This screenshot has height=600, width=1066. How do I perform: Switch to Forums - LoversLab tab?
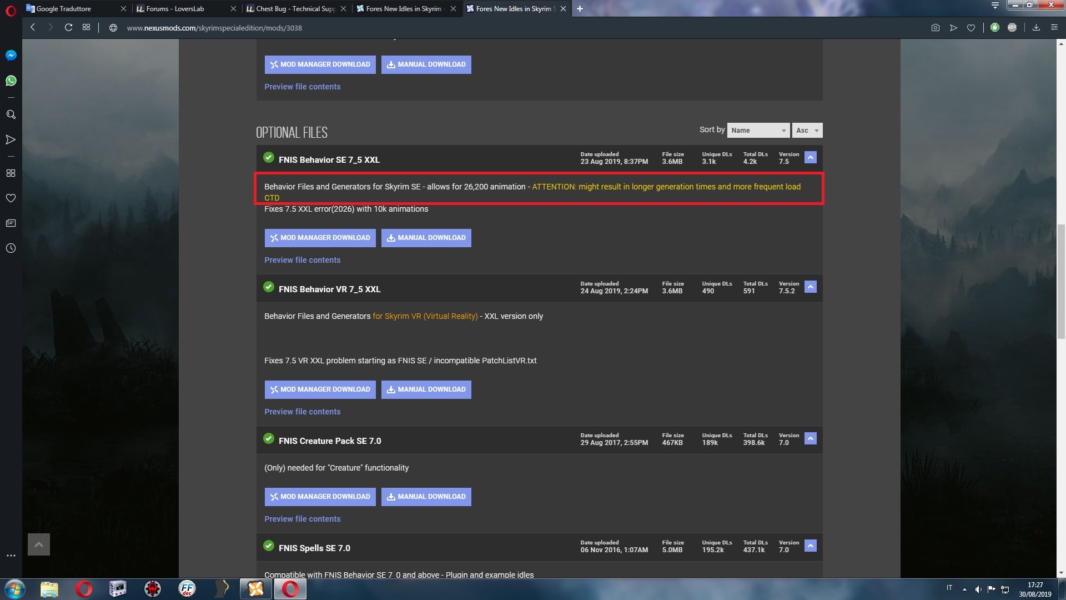click(180, 8)
